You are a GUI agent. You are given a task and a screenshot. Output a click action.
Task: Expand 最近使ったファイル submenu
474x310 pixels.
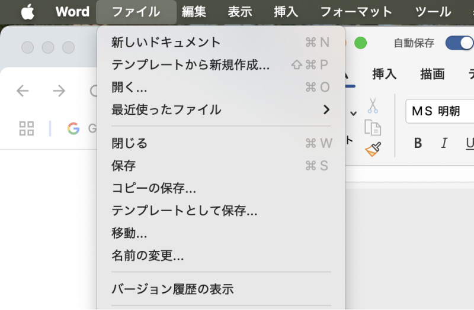221,109
